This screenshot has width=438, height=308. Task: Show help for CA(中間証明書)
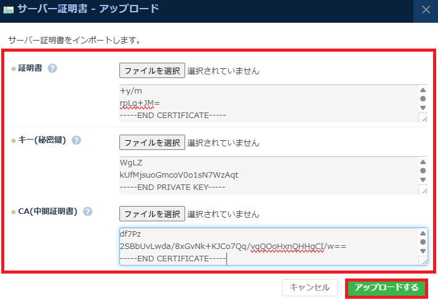(88, 211)
